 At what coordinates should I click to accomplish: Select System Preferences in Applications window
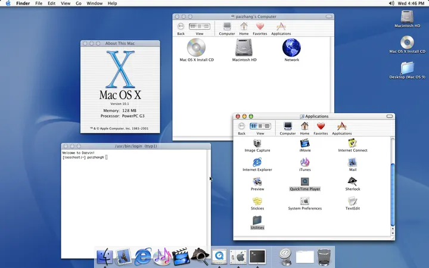coord(305,201)
